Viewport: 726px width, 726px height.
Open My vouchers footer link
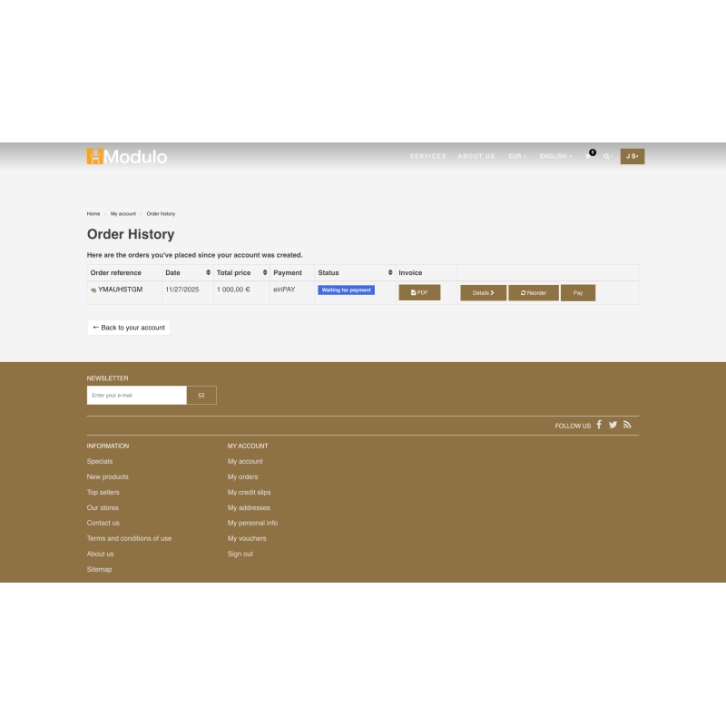[x=247, y=538]
